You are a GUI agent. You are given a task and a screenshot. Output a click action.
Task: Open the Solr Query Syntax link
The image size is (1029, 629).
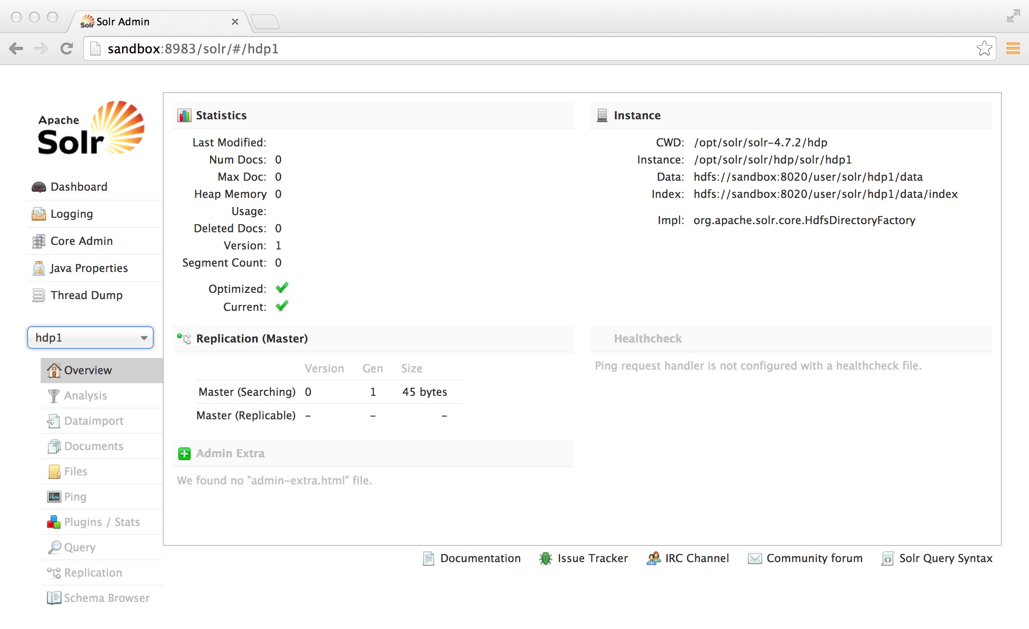click(x=946, y=559)
